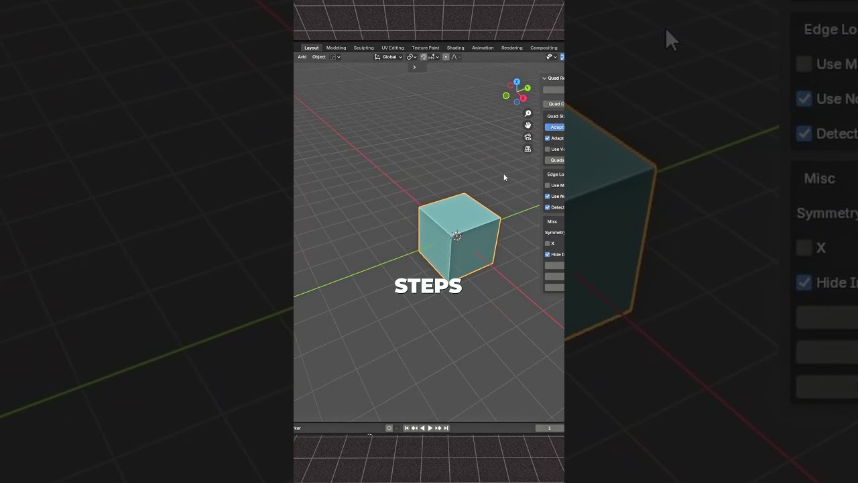The height and width of the screenshot is (483, 858).
Task: Click the 3D cursor on the cube
Action: (456, 236)
